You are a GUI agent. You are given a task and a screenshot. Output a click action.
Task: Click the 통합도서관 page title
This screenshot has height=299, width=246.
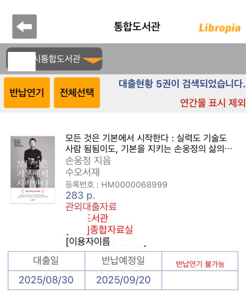pos(137,26)
